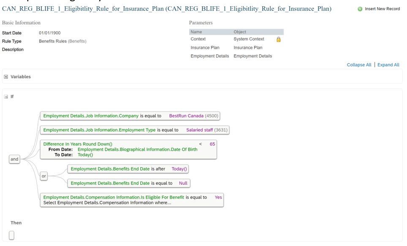Click the Object column header in Parameters
This screenshot has height=246, width=407.
tap(239, 32)
